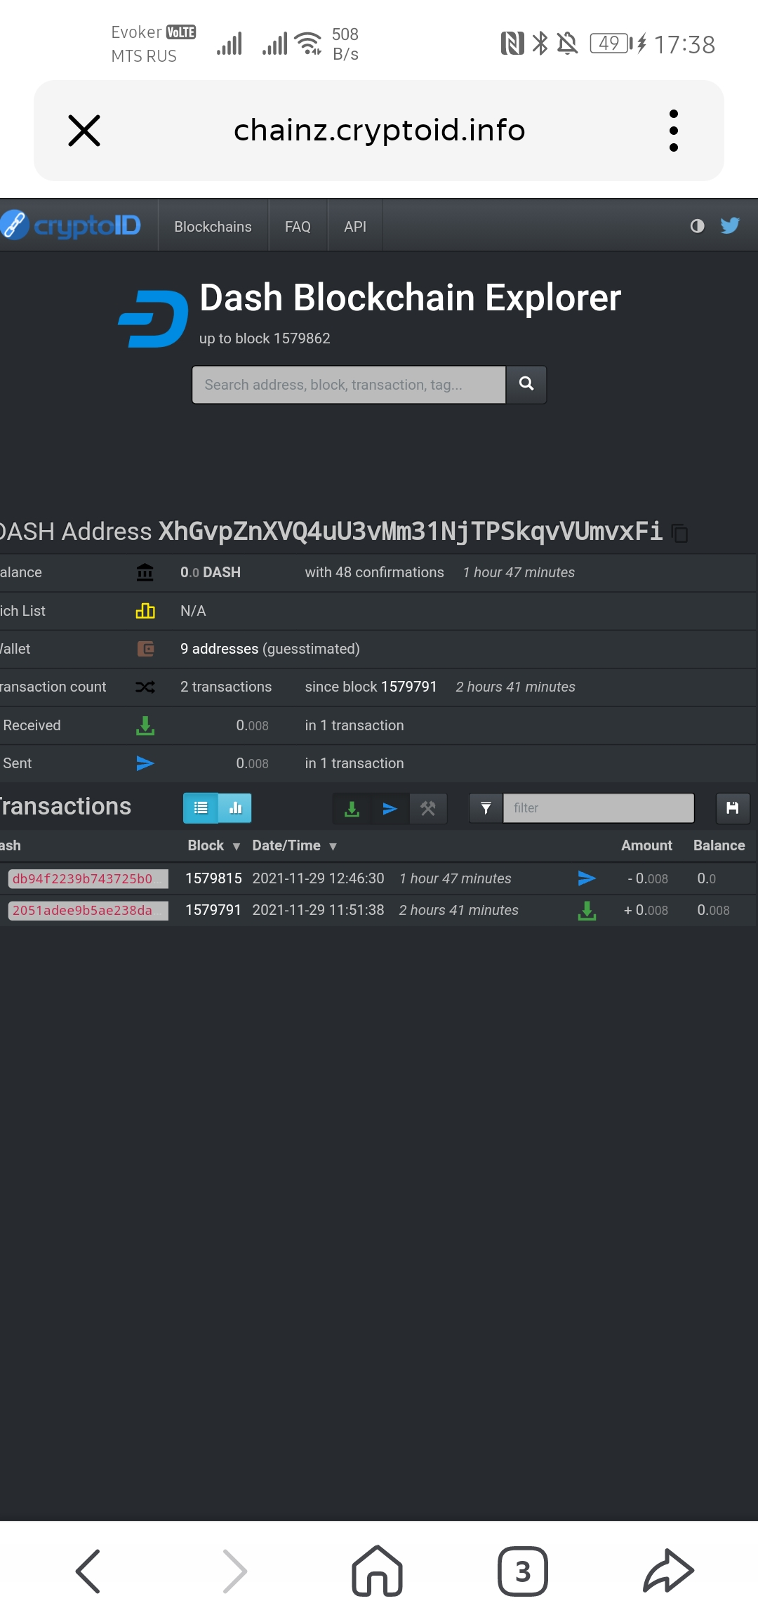This screenshot has height=1622, width=758.
Task: Tap the battery 49 status indicator
Action: [x=611, y=44]
